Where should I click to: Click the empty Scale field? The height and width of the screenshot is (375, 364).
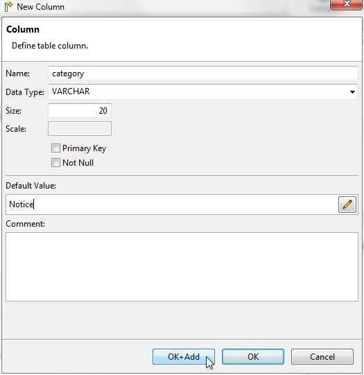pos(80,129)
